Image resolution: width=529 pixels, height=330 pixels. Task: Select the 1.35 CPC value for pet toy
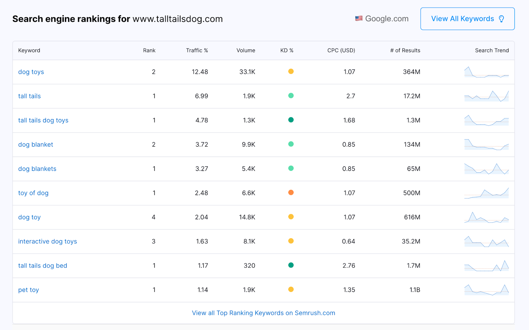349,290
